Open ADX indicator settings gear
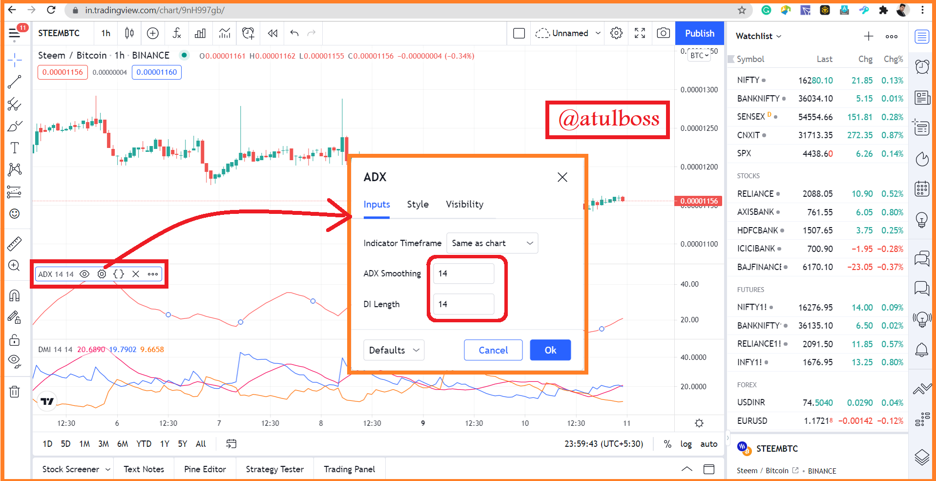The height and width of the screenshot is (481, 936). tap(102, 274)
